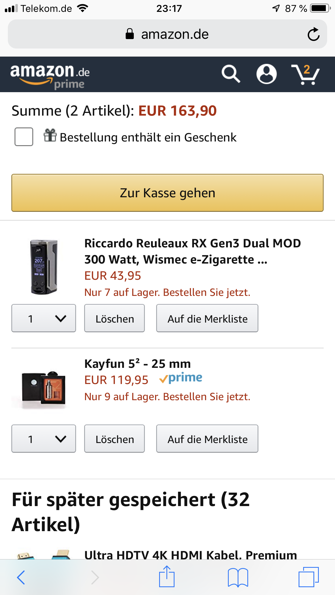Show open tabs in Safari
The height and width of the screenshot is (595, 335).
tap(309, 577)
